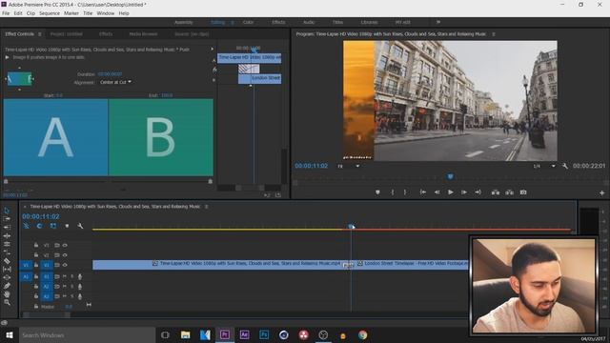Toggle visibility of the bottom video track
Viewport: 610px width, 343px height.
[x=65, y=265]
